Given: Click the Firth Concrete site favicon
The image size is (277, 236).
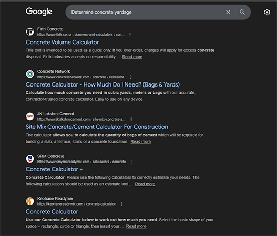Looking at the screenshot, I should coord(30,31).
